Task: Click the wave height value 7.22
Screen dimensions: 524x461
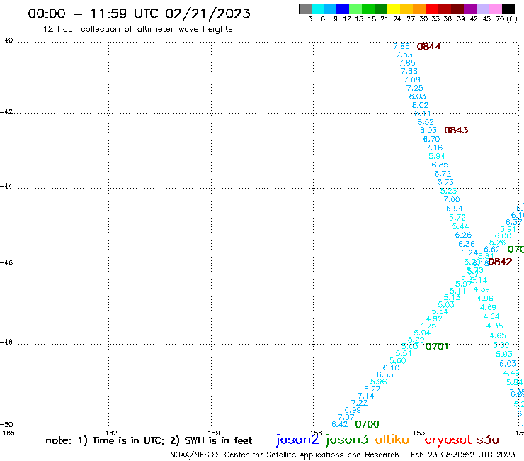Action: coord(359,403)
